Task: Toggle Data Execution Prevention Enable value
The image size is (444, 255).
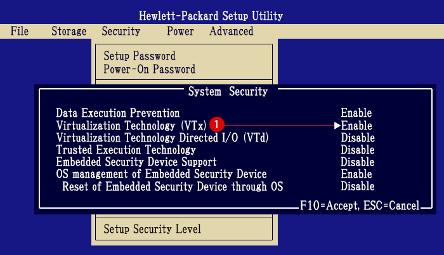Action: click(x=356, y=113)
